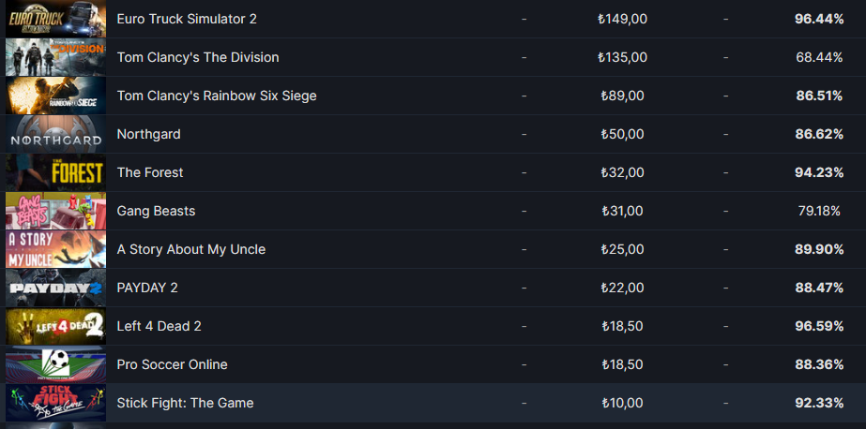This screenshot has height=429, width=866.
Task: Select the Gang Beasts game name
Action: pyautogui.click(x=156, y=211)
